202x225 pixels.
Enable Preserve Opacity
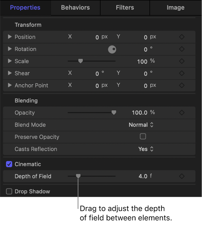tap(143, 137)
